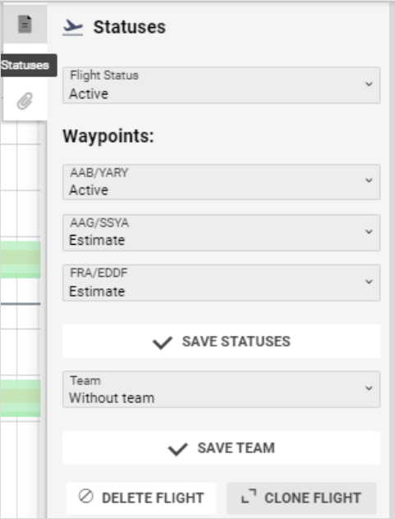Click the airplane takeoff icon beside Statuses
395x519 pixels.
tap(73, 27)
